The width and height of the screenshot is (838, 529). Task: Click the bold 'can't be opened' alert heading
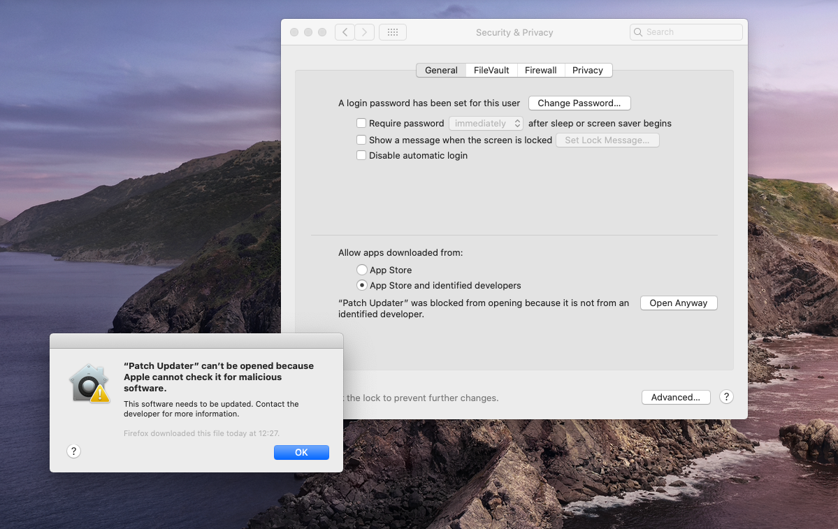coord(219,377)
